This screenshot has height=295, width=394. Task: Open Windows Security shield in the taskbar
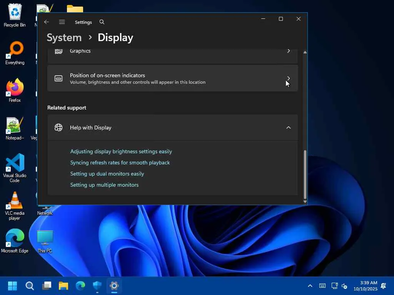tap(97, 286)
